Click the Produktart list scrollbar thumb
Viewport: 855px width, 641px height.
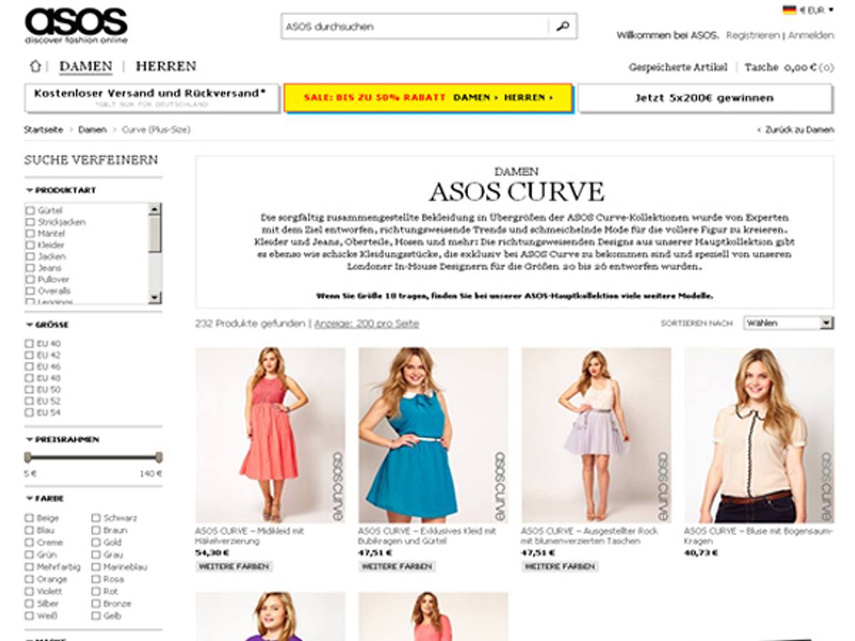pyautogui.click(x=155, y=234)
